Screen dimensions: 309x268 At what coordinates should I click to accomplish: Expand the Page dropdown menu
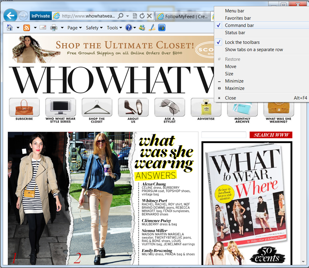click(74, 28)
